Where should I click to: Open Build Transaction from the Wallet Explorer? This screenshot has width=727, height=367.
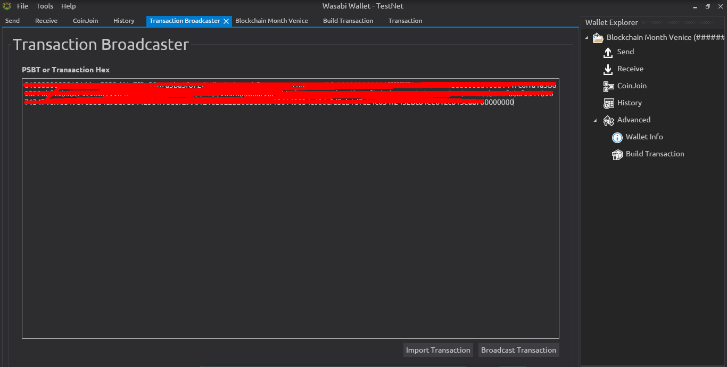point(655,154)
